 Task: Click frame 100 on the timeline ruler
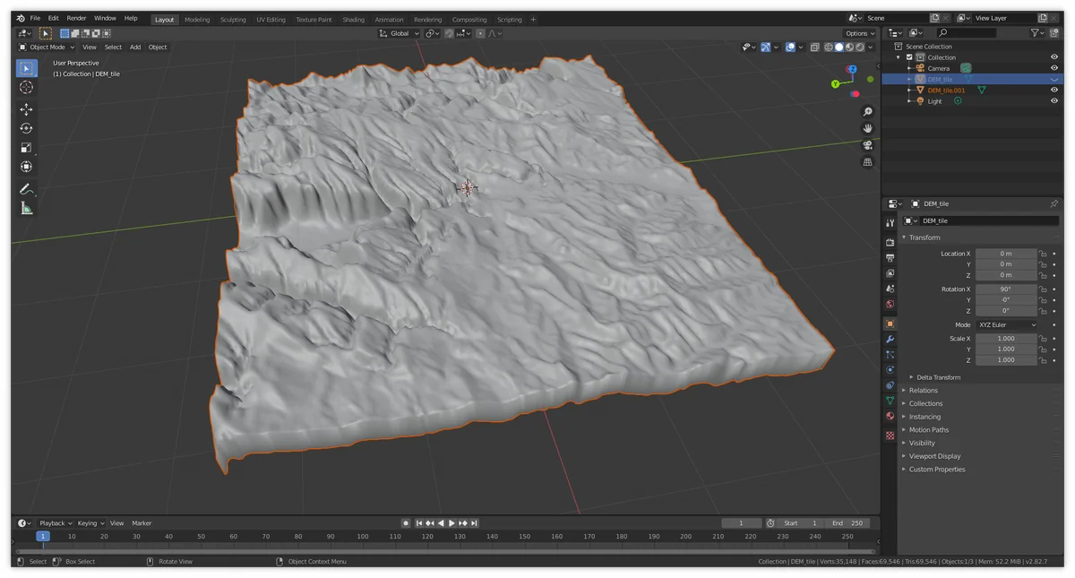pyautogui.click(x=362, y=536)
